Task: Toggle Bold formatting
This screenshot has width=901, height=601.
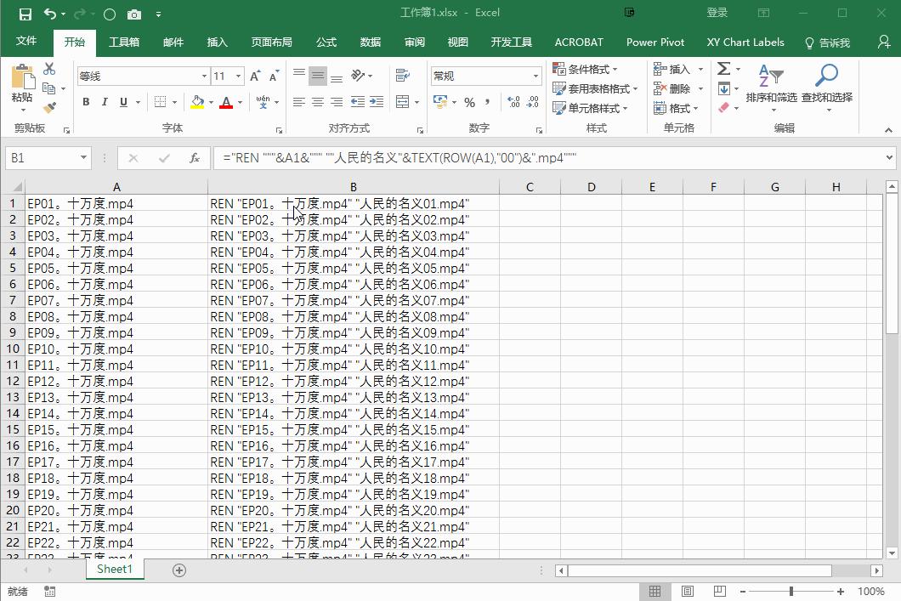Action: pyautogui.click(x=86, y=102)
